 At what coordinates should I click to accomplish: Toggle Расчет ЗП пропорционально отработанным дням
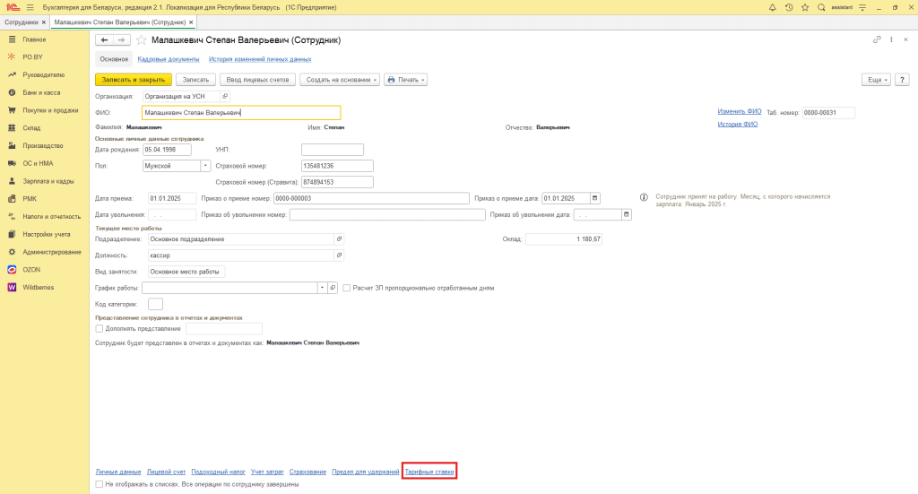click(347, 288)
